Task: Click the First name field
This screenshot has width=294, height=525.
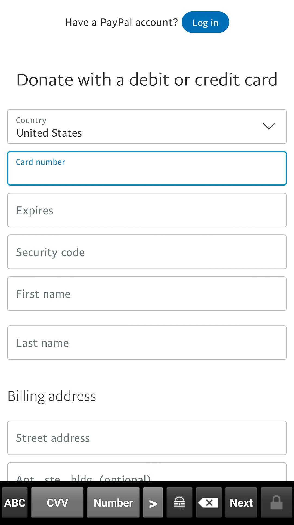Action: point(147,294)
